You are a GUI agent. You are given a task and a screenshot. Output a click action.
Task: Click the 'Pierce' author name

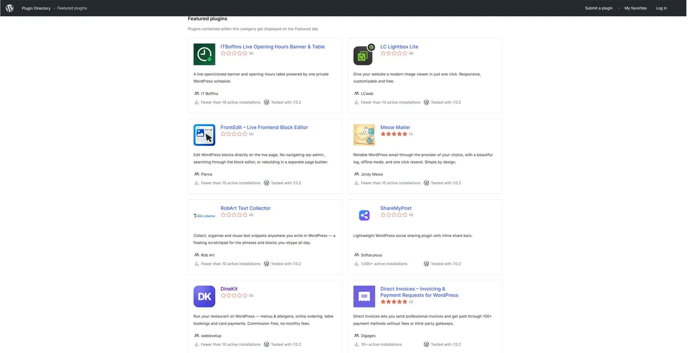[206, 174]
